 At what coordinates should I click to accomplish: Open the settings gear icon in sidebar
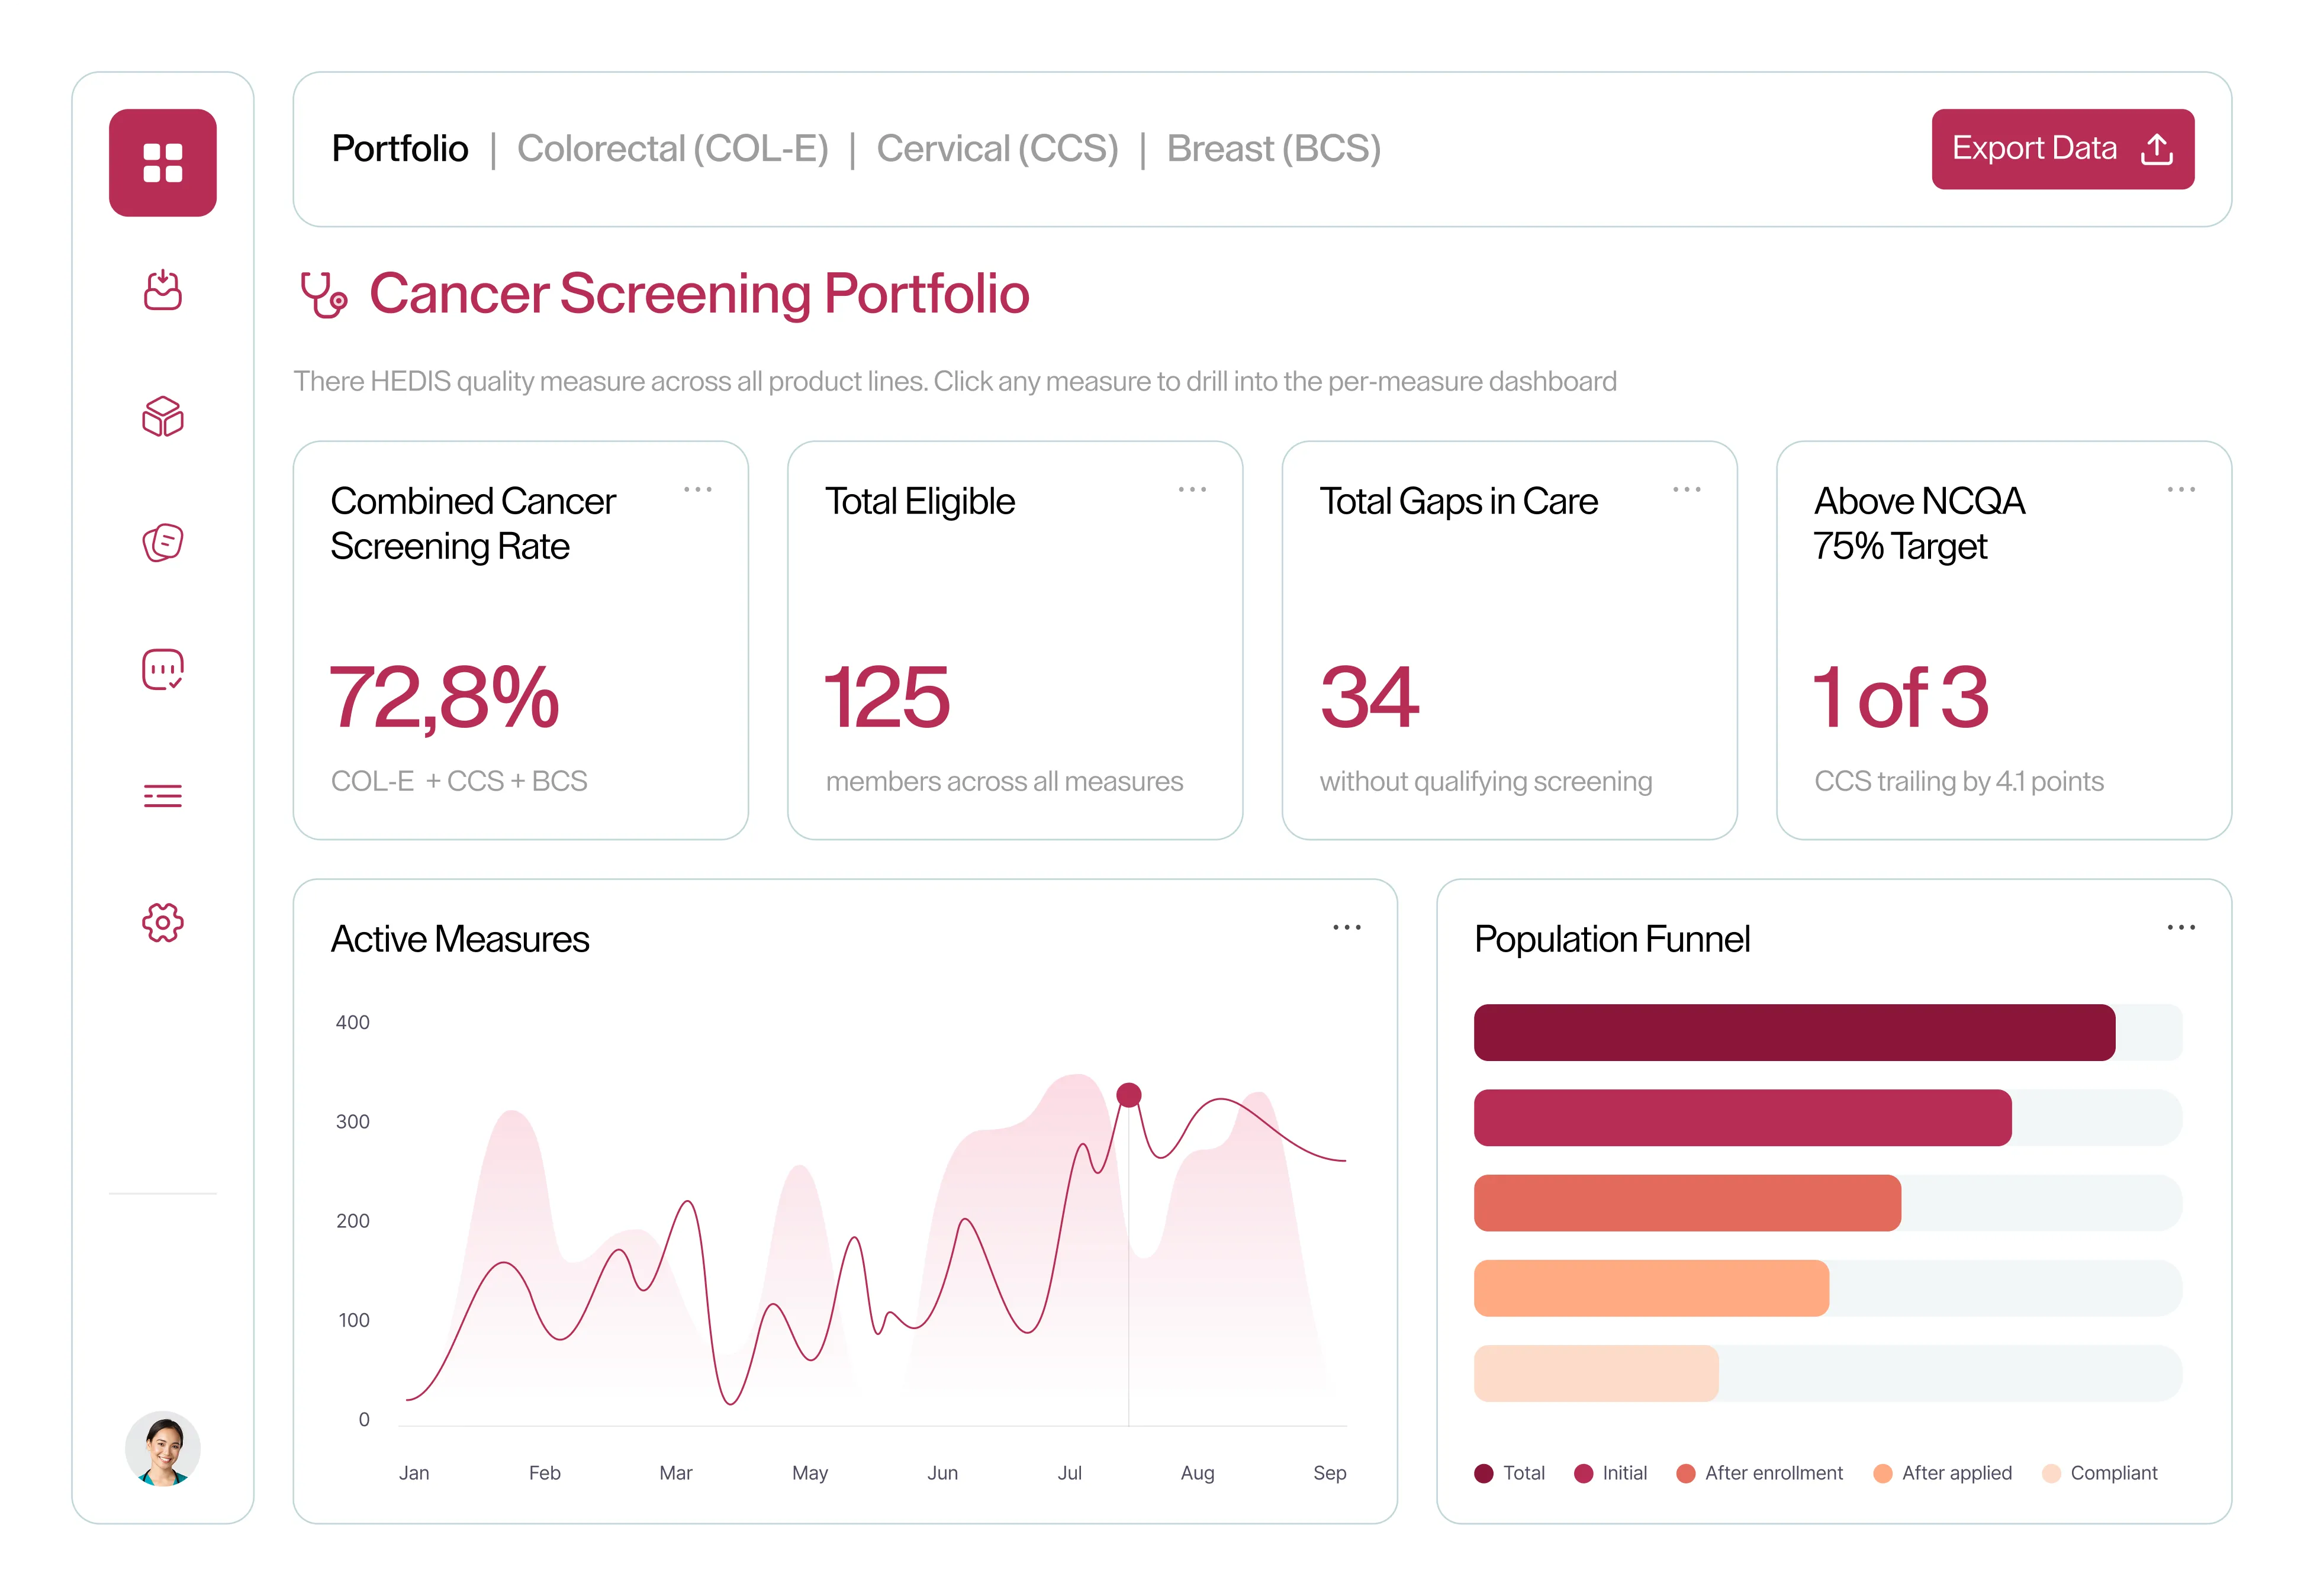click(163, 922)
